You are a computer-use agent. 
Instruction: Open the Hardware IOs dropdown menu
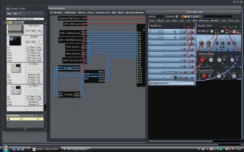click(103, 12)
